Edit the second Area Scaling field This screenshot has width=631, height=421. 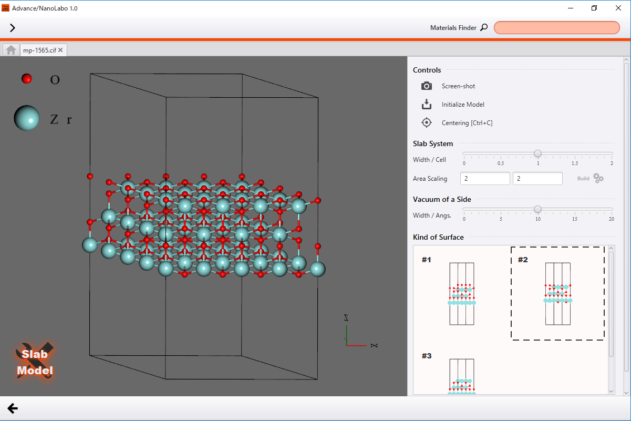537,179
